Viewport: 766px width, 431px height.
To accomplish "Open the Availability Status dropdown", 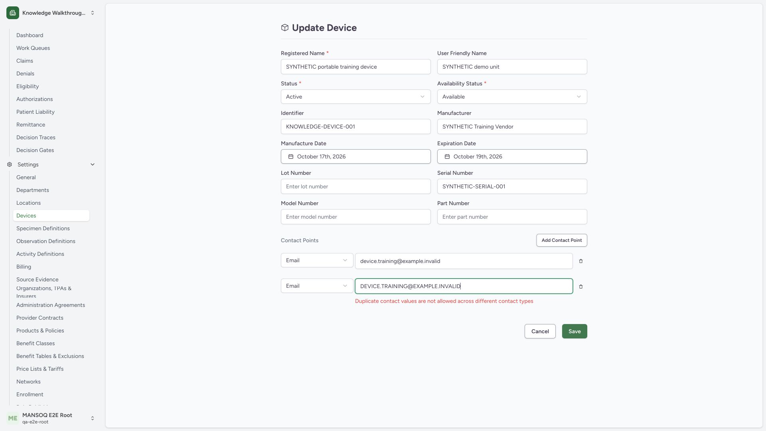I will (x=512, y=97).
